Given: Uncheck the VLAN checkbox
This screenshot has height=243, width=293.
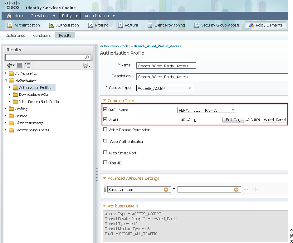Looking at the screenshot, I should pos(105,119).
